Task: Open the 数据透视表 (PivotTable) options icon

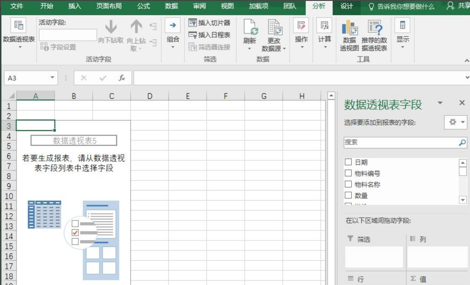Action: (18, 25)
